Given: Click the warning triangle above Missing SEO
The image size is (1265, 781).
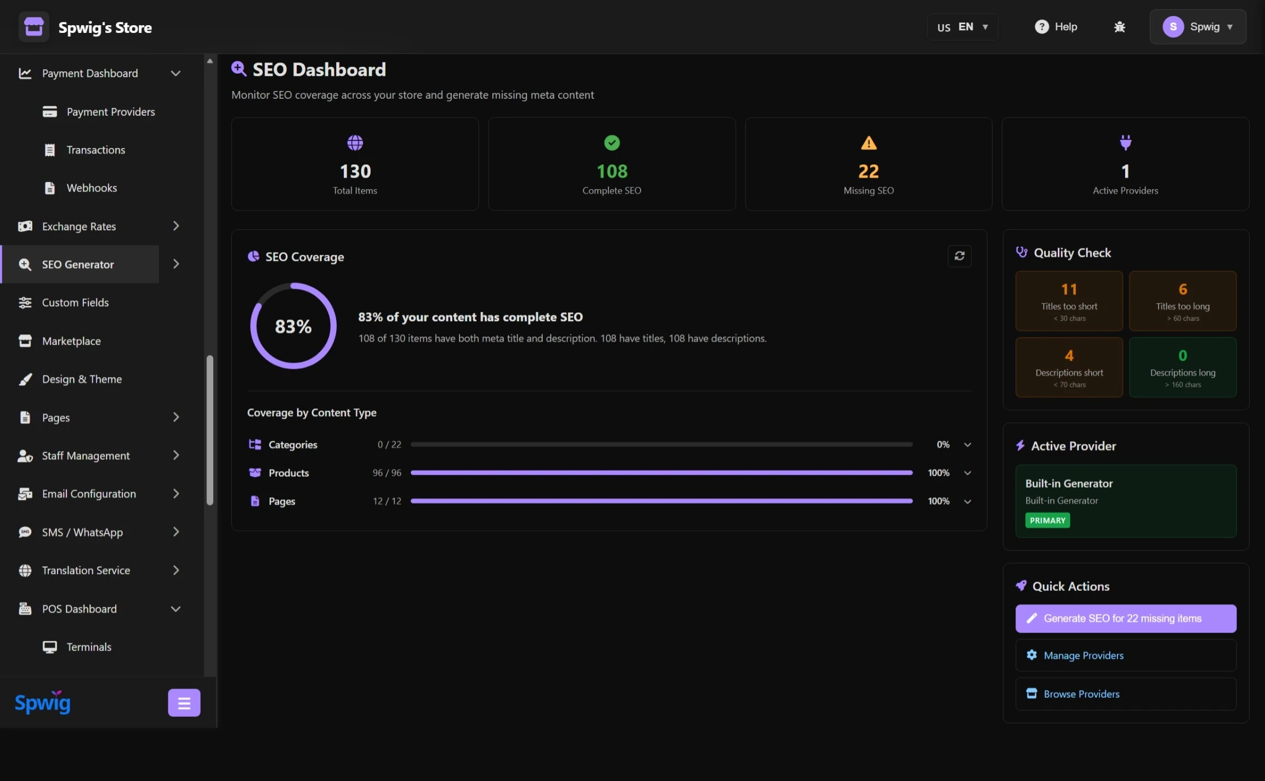Looking at the screenshot, I should coord(869,143).
